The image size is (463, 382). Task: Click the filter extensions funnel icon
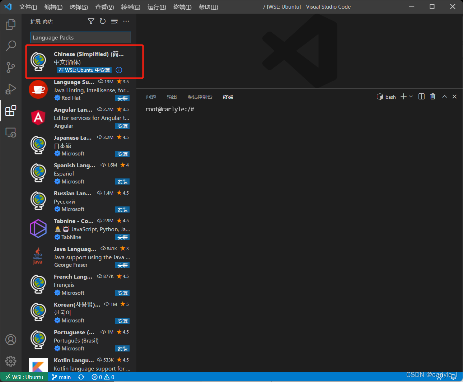(x=91, y=21)
